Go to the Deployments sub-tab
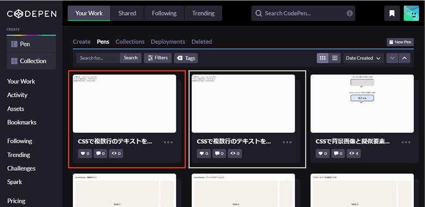425x207 pixels. tap(168, 42)
